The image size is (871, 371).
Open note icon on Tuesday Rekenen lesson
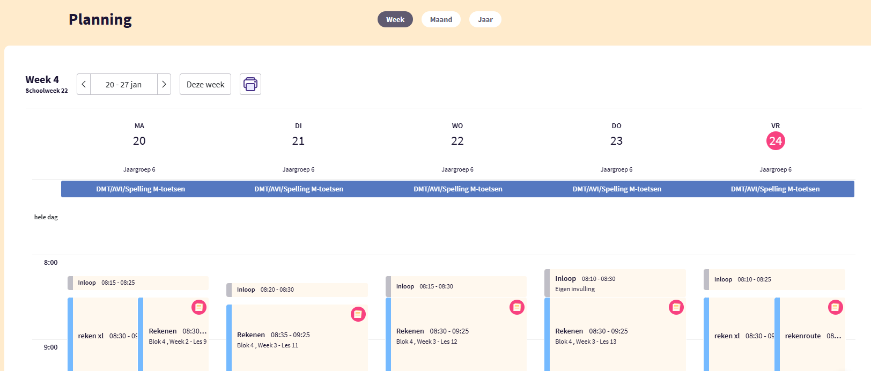coord(358,314)
